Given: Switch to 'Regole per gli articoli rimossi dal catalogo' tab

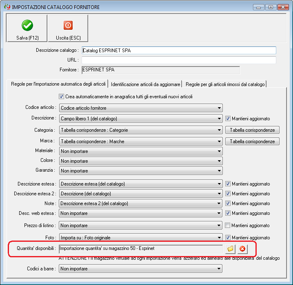Looking at the screenshot, I should tap(225, 84).
